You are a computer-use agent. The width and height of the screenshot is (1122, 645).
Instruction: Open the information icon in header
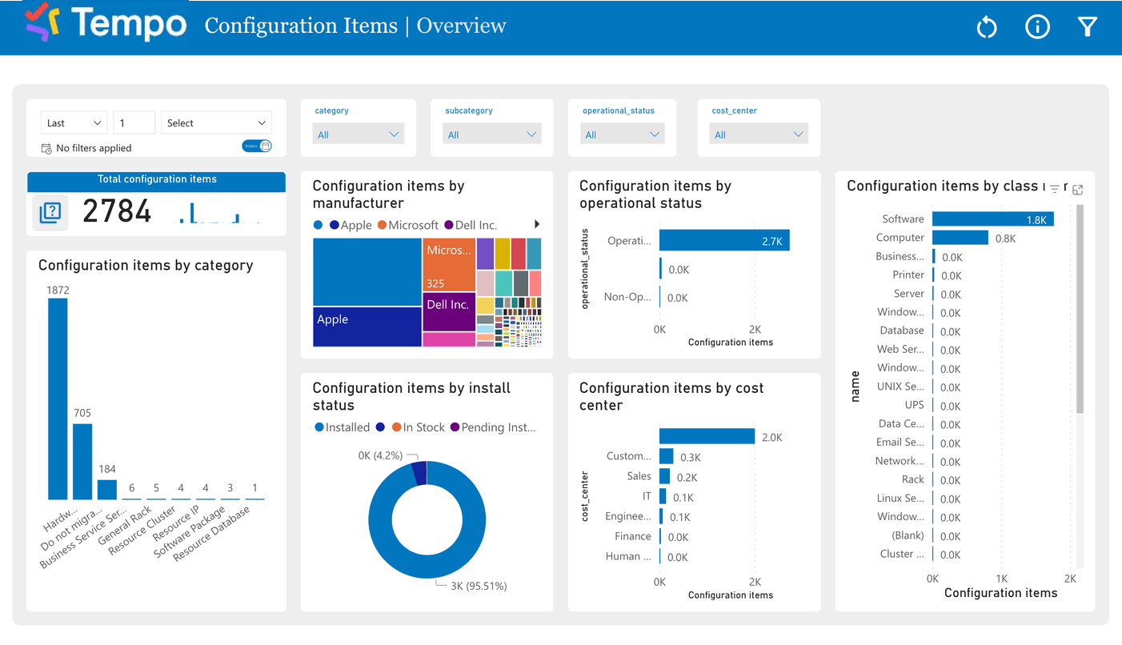point(1037,27)
